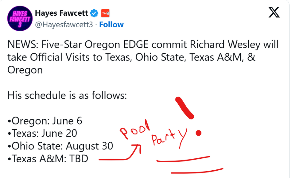Click the upper red underline stroke
This screenshot has height=178, width=307.
click(183, 159)
